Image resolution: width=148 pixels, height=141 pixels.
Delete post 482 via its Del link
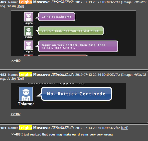tap(20, 6)
